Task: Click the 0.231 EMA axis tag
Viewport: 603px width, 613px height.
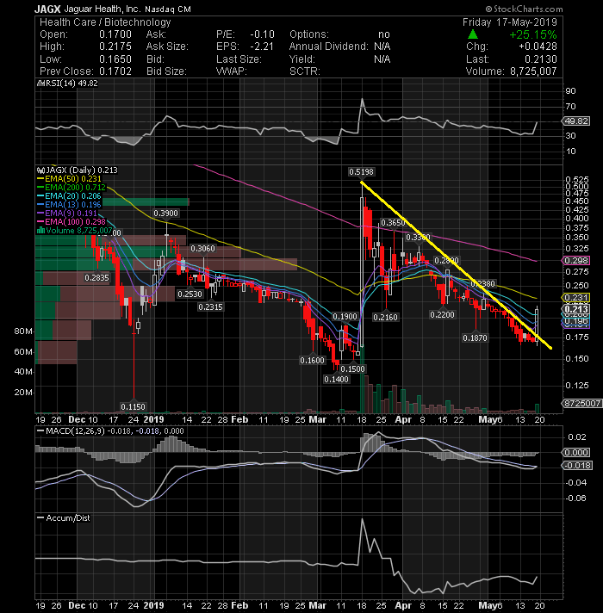Action: [x=576, y=298]
